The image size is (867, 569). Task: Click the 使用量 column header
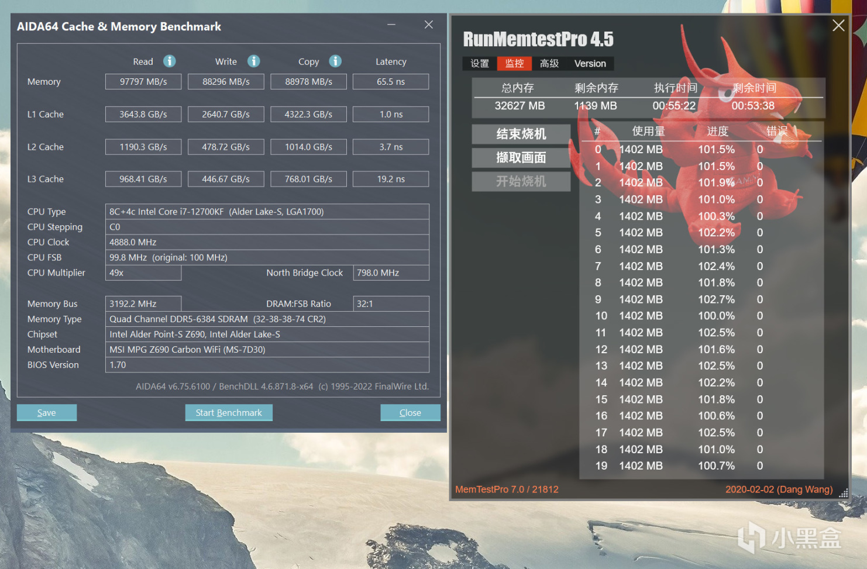[648, 131]
